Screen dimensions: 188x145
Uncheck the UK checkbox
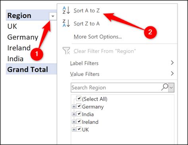point(79,129)
